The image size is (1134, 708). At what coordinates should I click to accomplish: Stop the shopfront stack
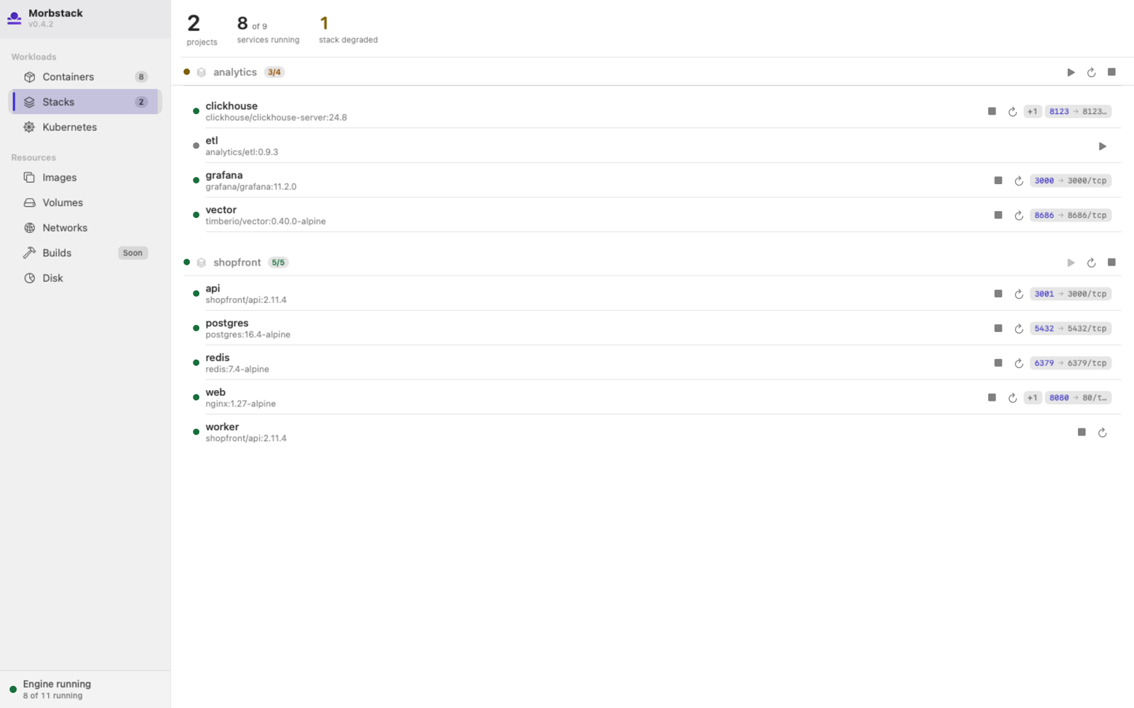(x=1111, y=263)
